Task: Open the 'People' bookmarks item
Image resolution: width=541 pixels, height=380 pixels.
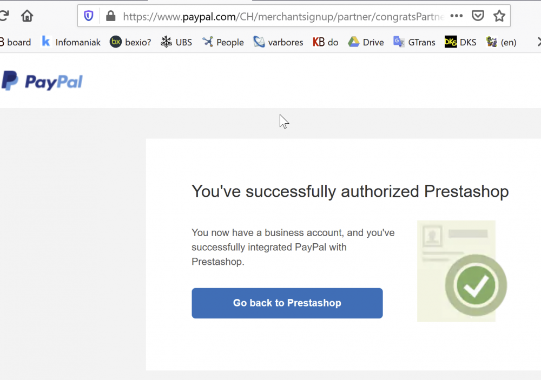Action: (223, 42)
